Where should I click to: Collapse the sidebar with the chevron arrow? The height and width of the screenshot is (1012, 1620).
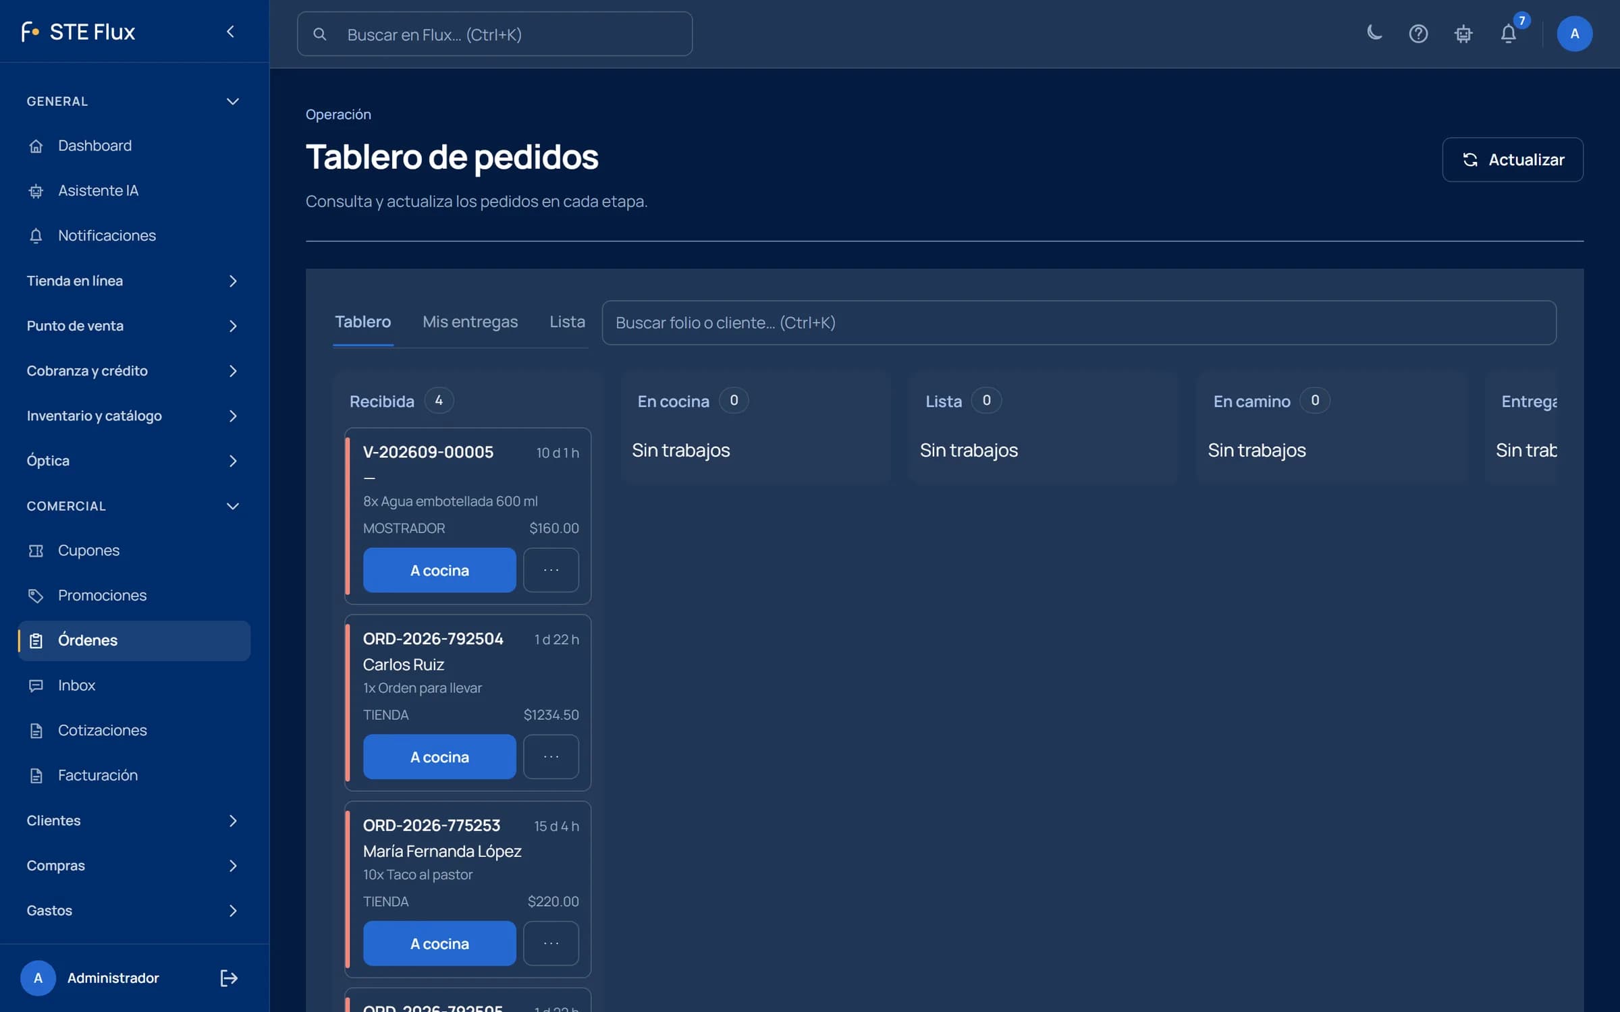click(x=230, y=32)
